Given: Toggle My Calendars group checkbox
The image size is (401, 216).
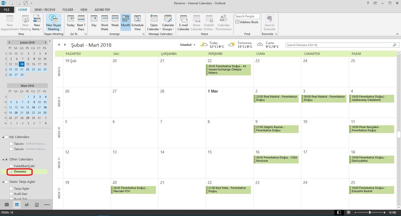Looking at the screenshot, I should pyautogui.click(x=7, y=137).
